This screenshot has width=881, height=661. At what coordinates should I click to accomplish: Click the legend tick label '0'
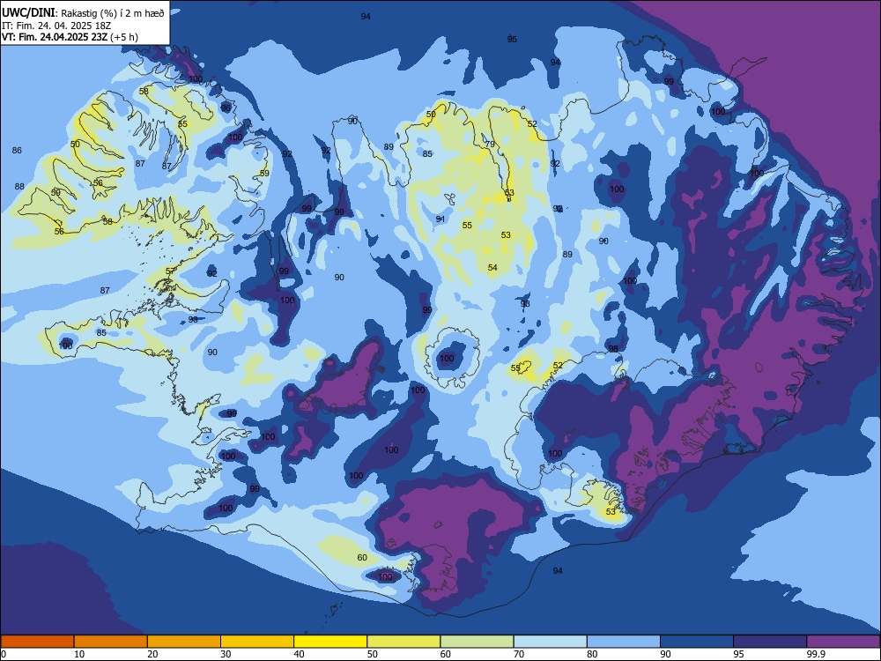[x=4, y=654]
